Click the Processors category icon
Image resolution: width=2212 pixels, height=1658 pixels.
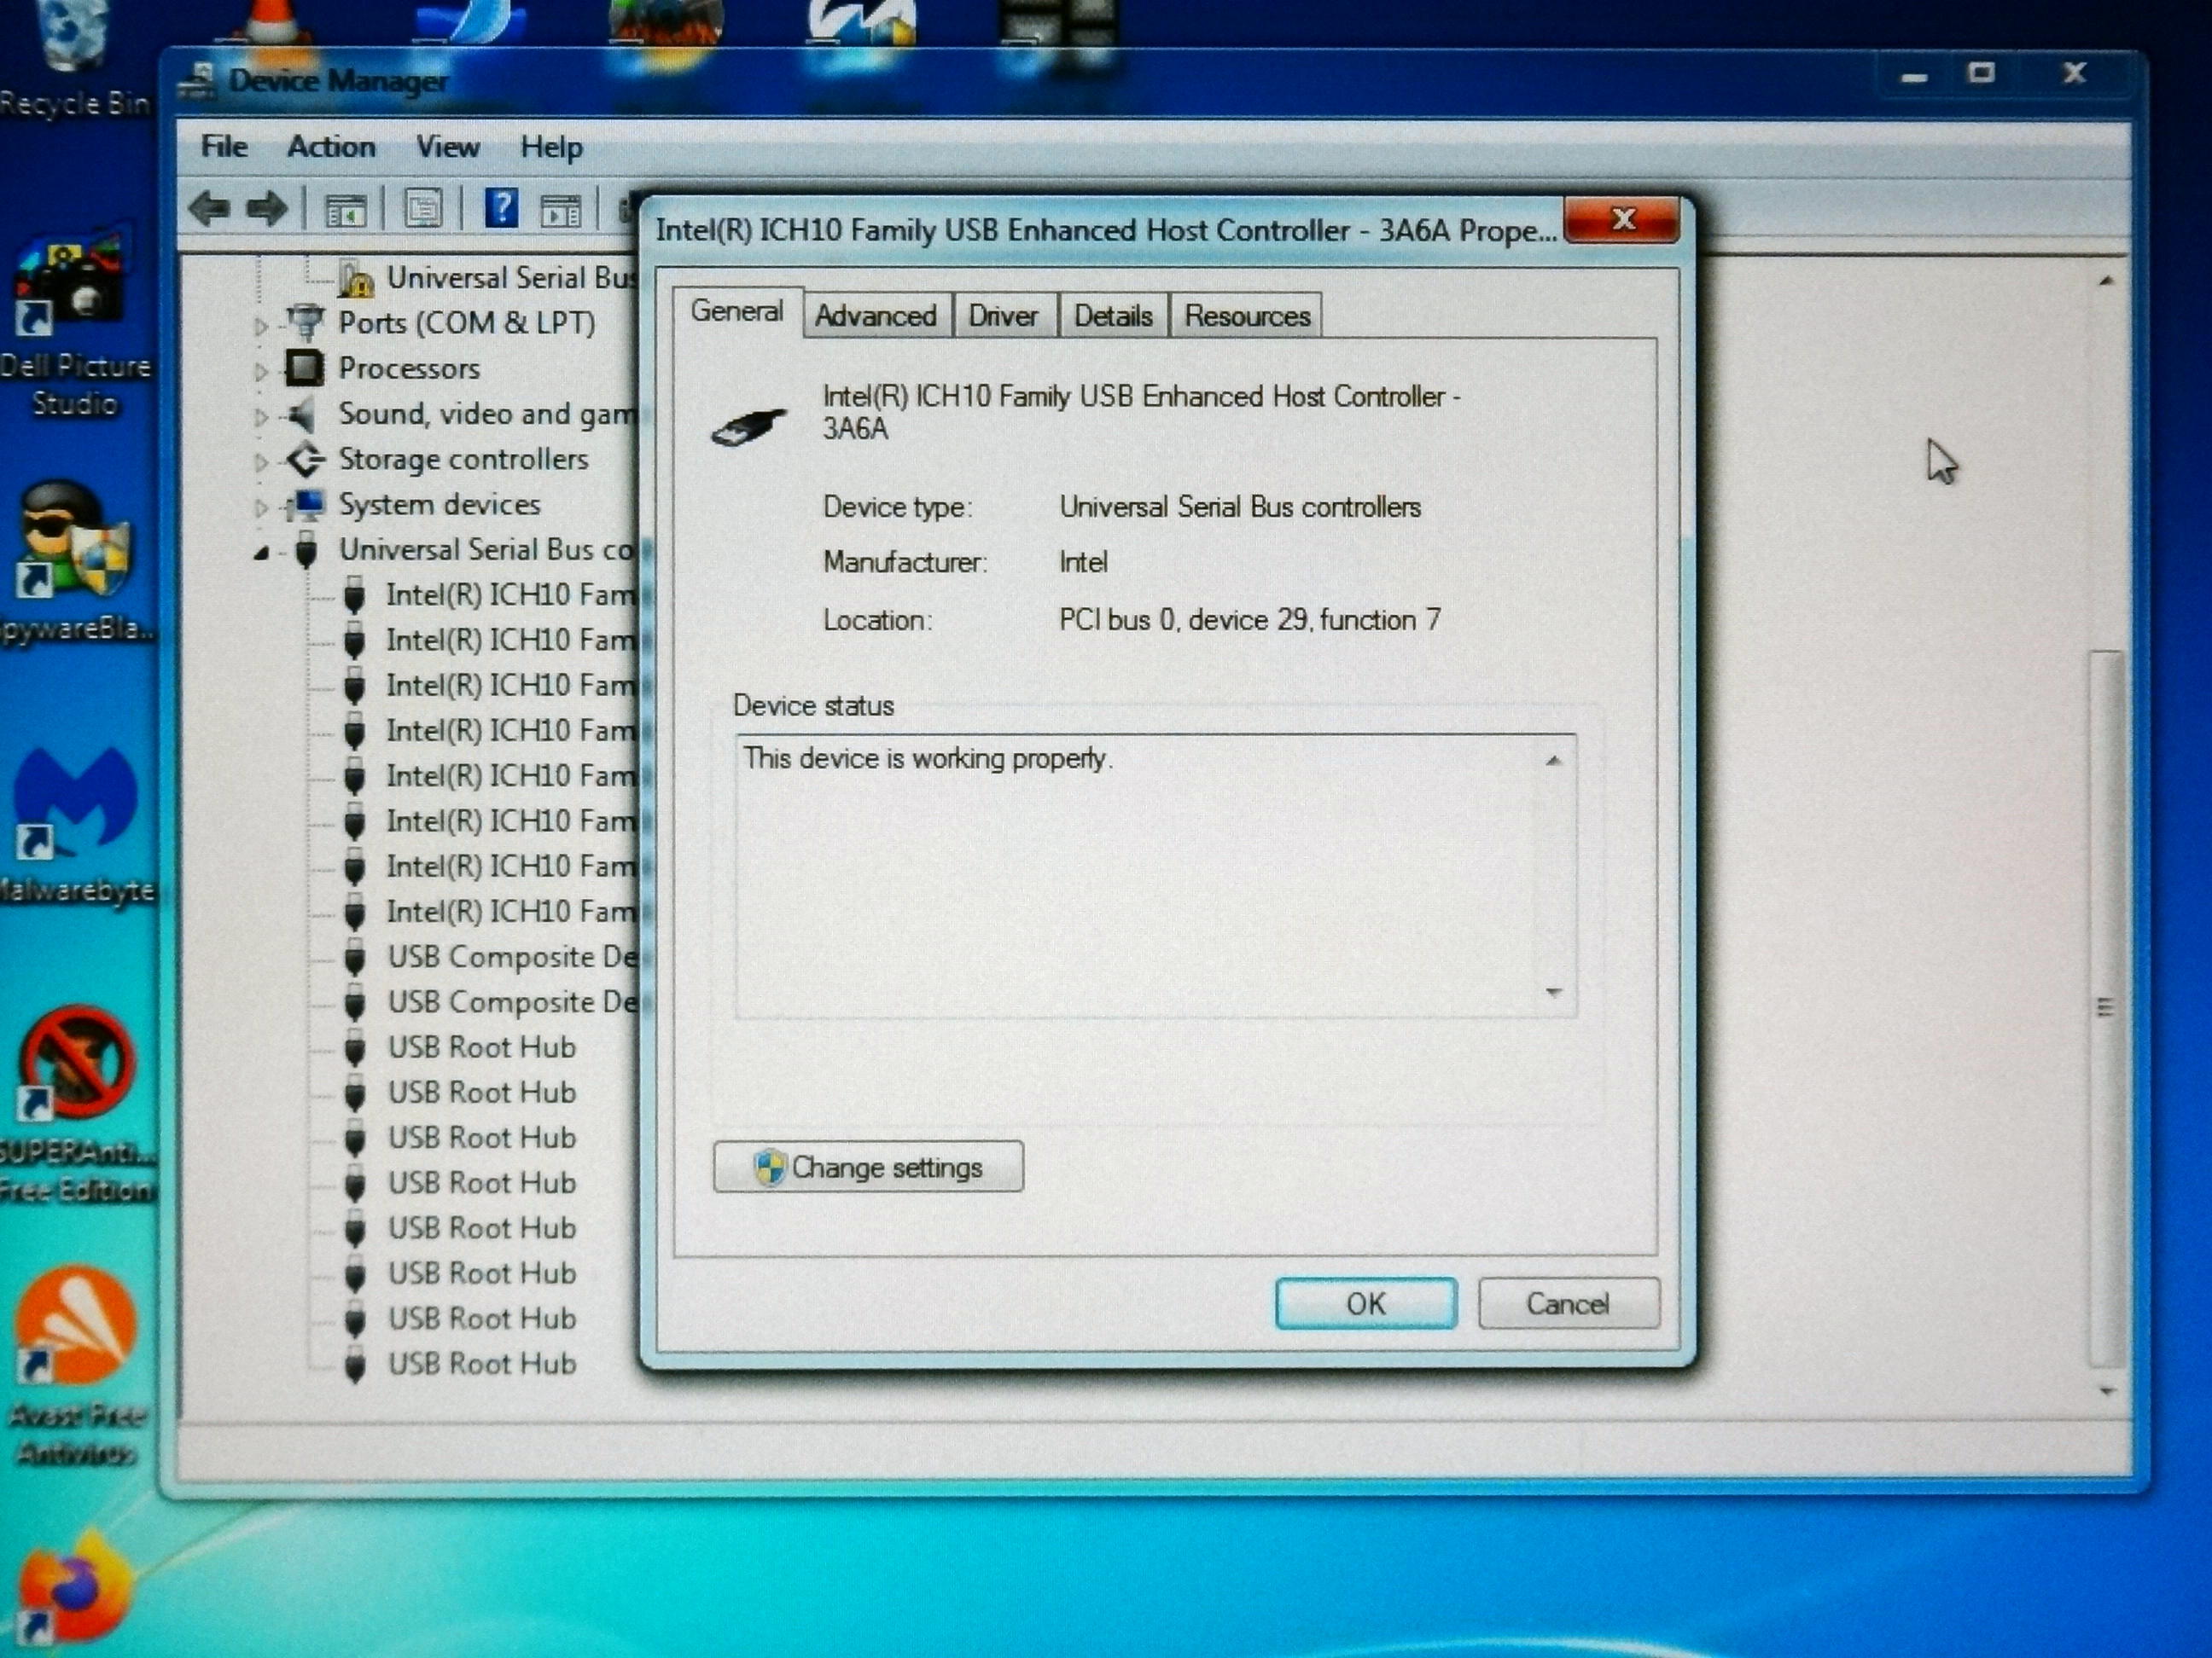tap(304, 368)
